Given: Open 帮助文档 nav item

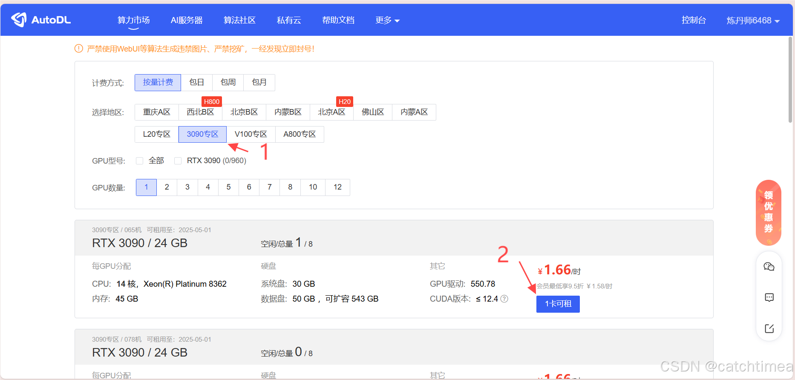Looking at the screenshot, I should [338, 20].
